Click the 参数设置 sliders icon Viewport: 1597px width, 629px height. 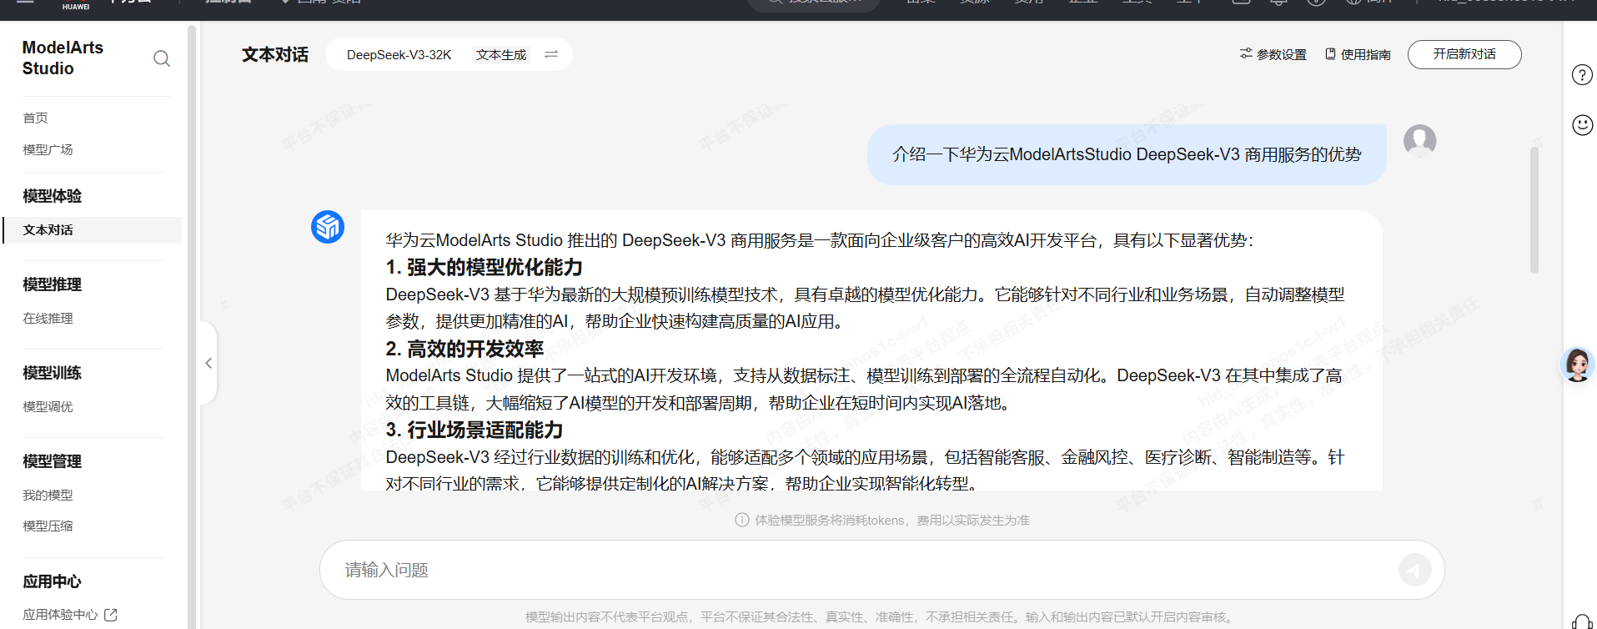[x=1246, y=53]
